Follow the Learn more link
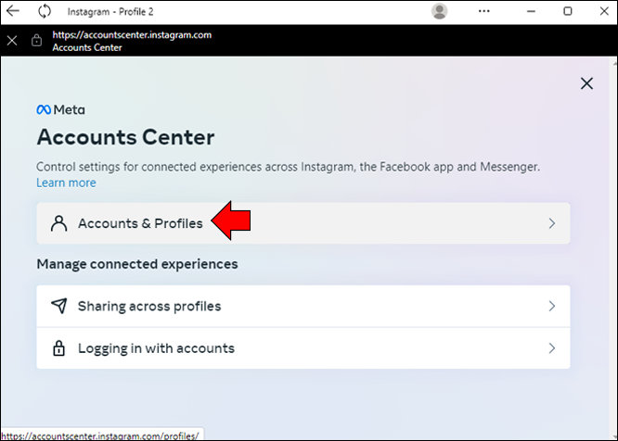 tap(66, 183)
